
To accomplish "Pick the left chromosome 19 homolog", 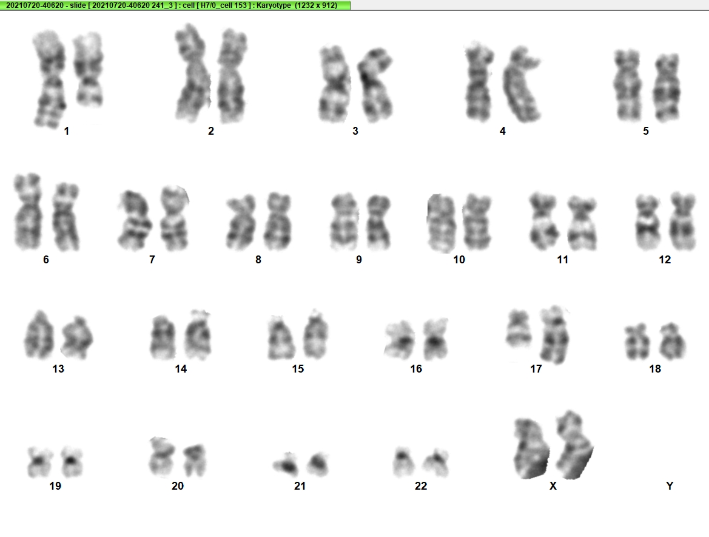I will (39, 462).
